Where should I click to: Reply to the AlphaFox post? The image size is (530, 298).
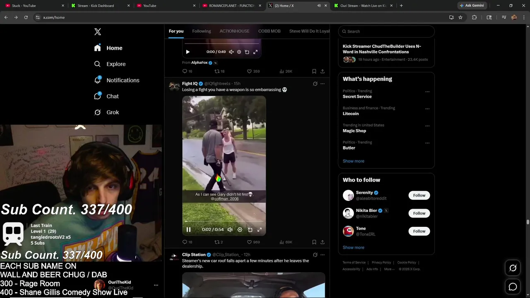(x=187, y=71)
